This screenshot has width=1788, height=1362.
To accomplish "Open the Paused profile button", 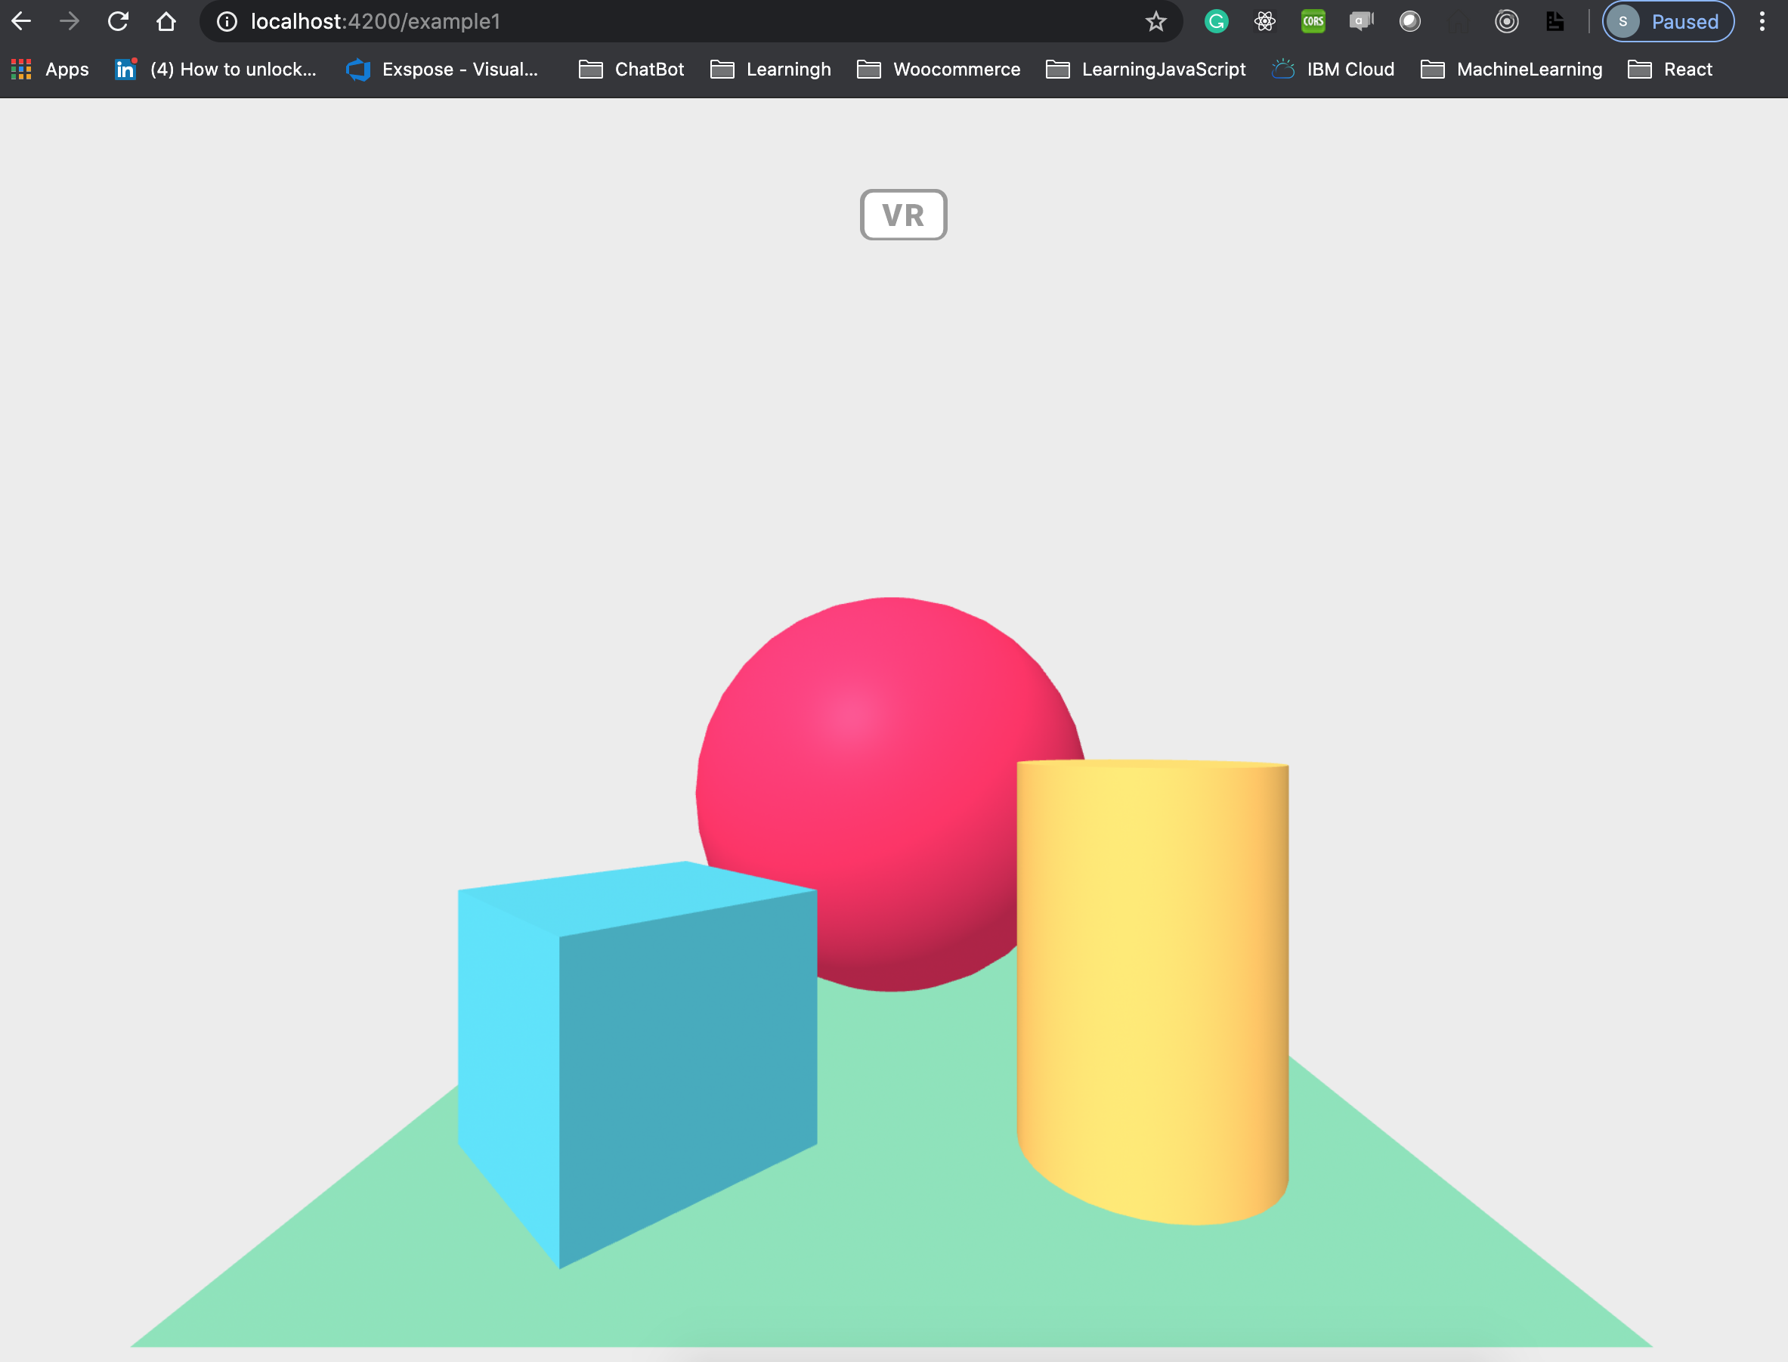I will 1668,22.
